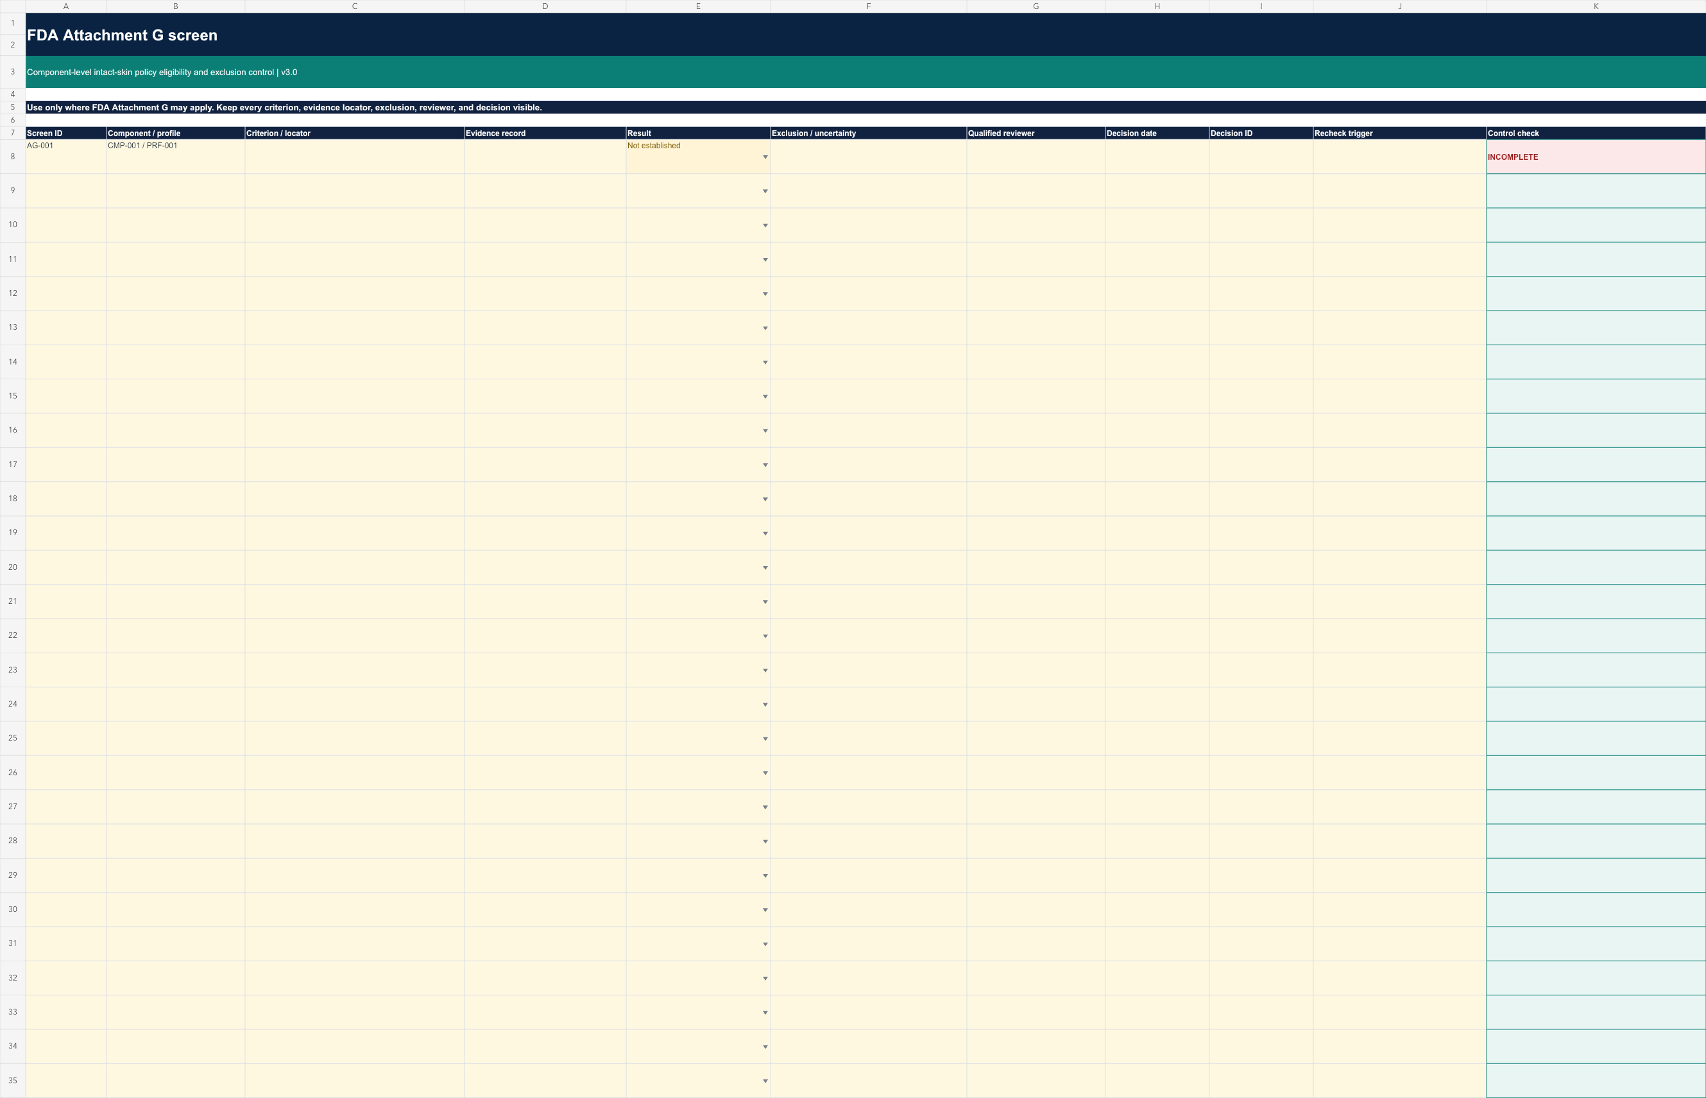Viewport: 1706px width, 1098px height.
Task: Select the AG-001 Screen ID cell
Action: (65, 157)
